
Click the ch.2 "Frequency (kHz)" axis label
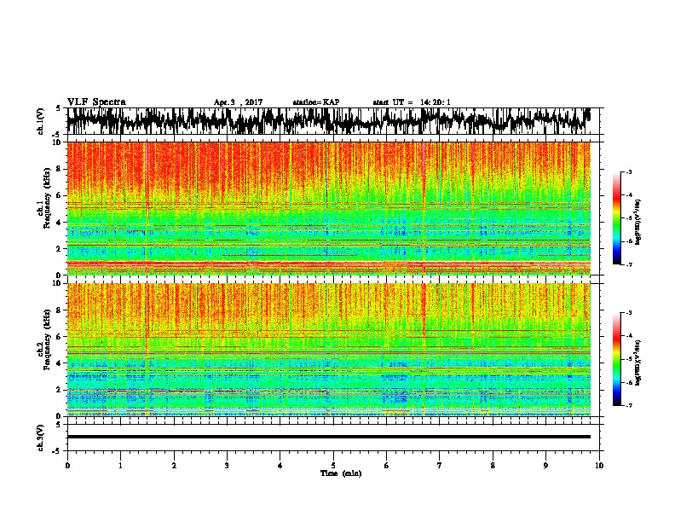[x=47, y=339]
